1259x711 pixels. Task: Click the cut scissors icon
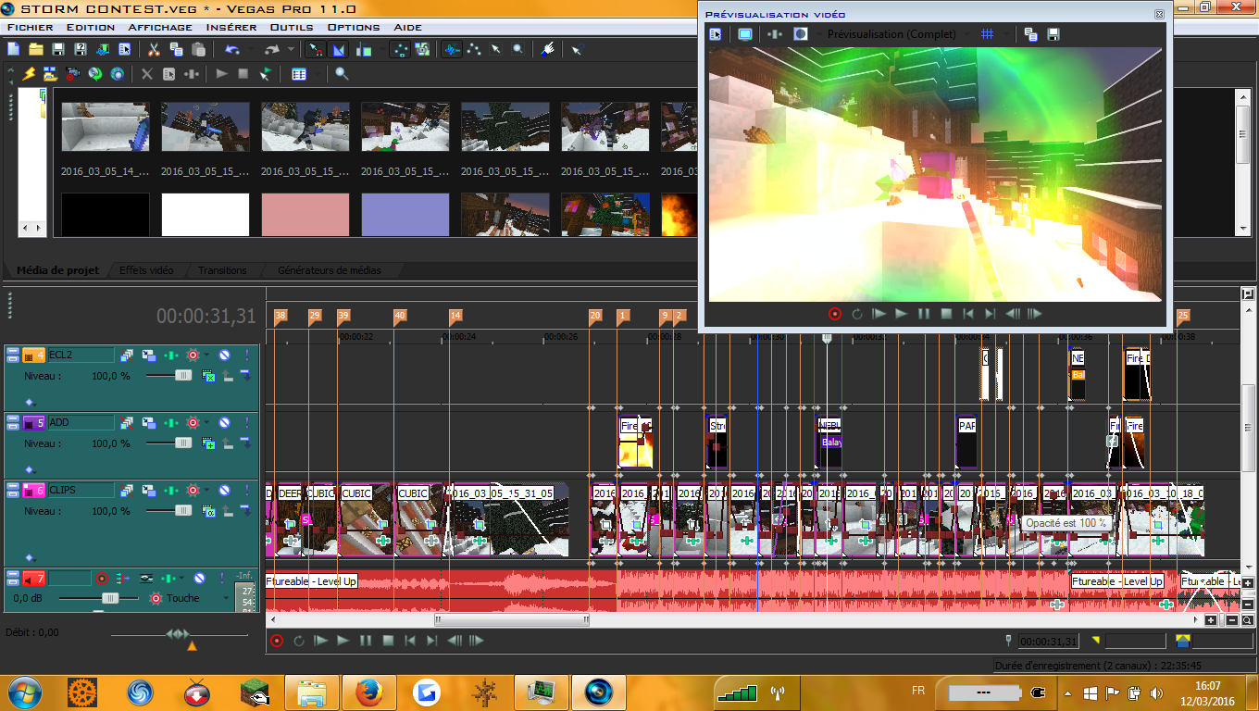[154, 49]
